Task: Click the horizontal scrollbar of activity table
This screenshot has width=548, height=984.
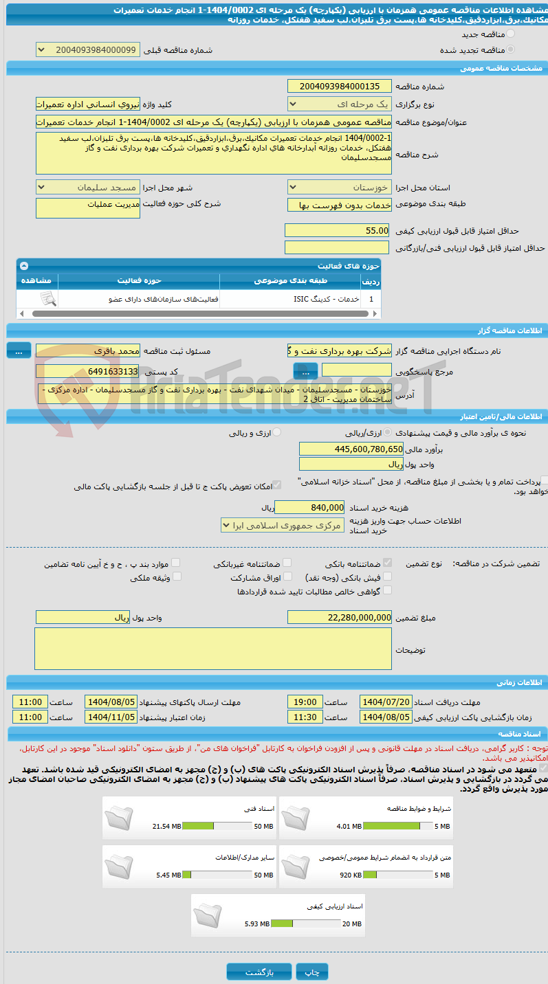Action: [199, 313]
